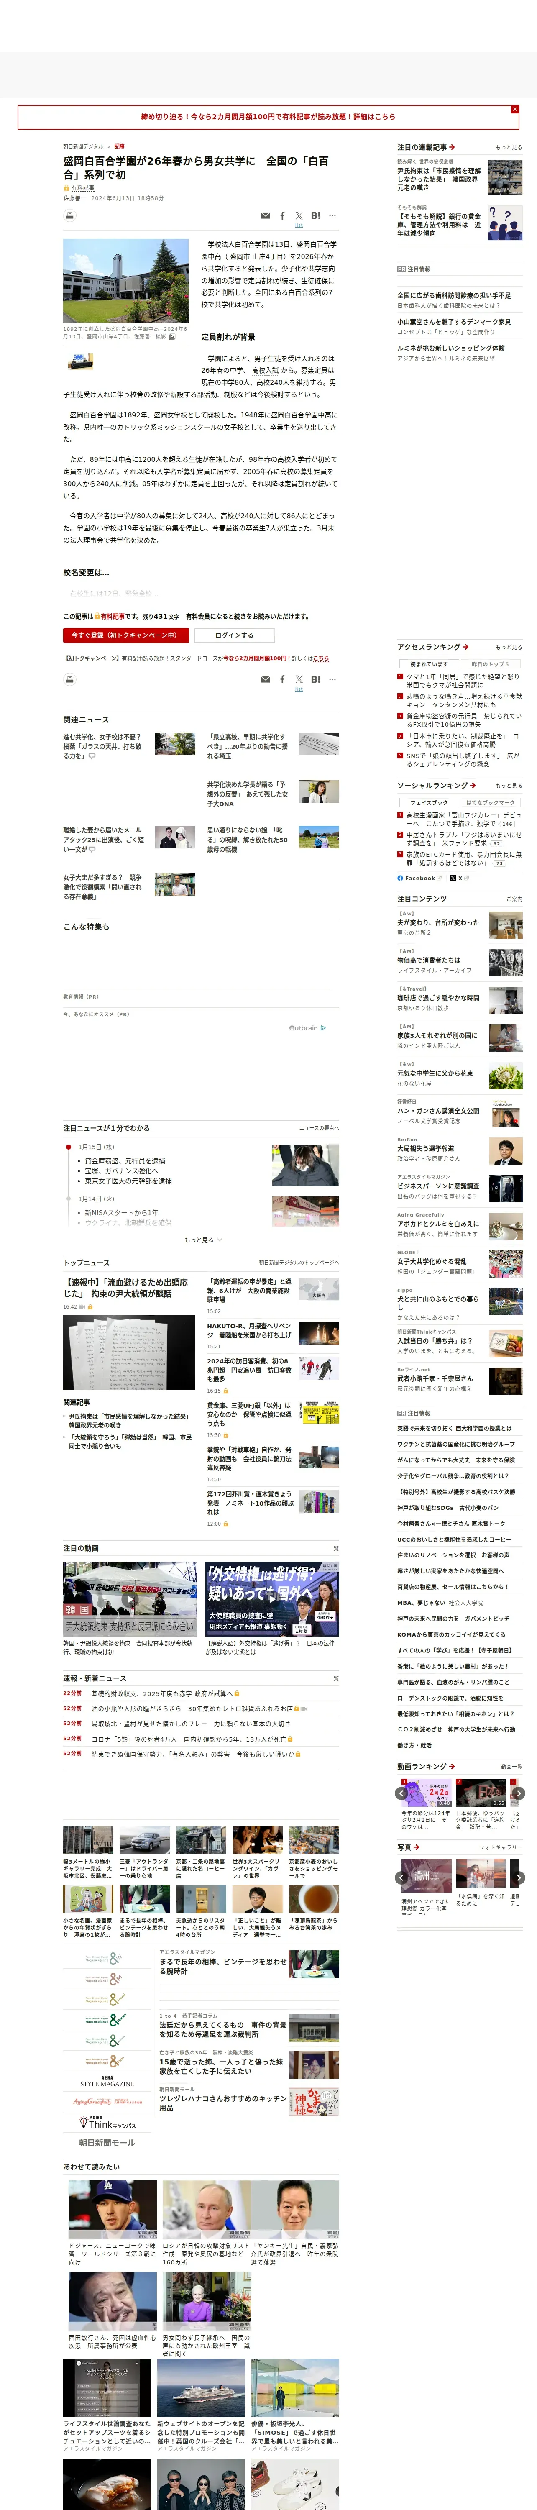537x2510 pixels.
Task: Open the campaign banner details link
Action: click(268, 117)
